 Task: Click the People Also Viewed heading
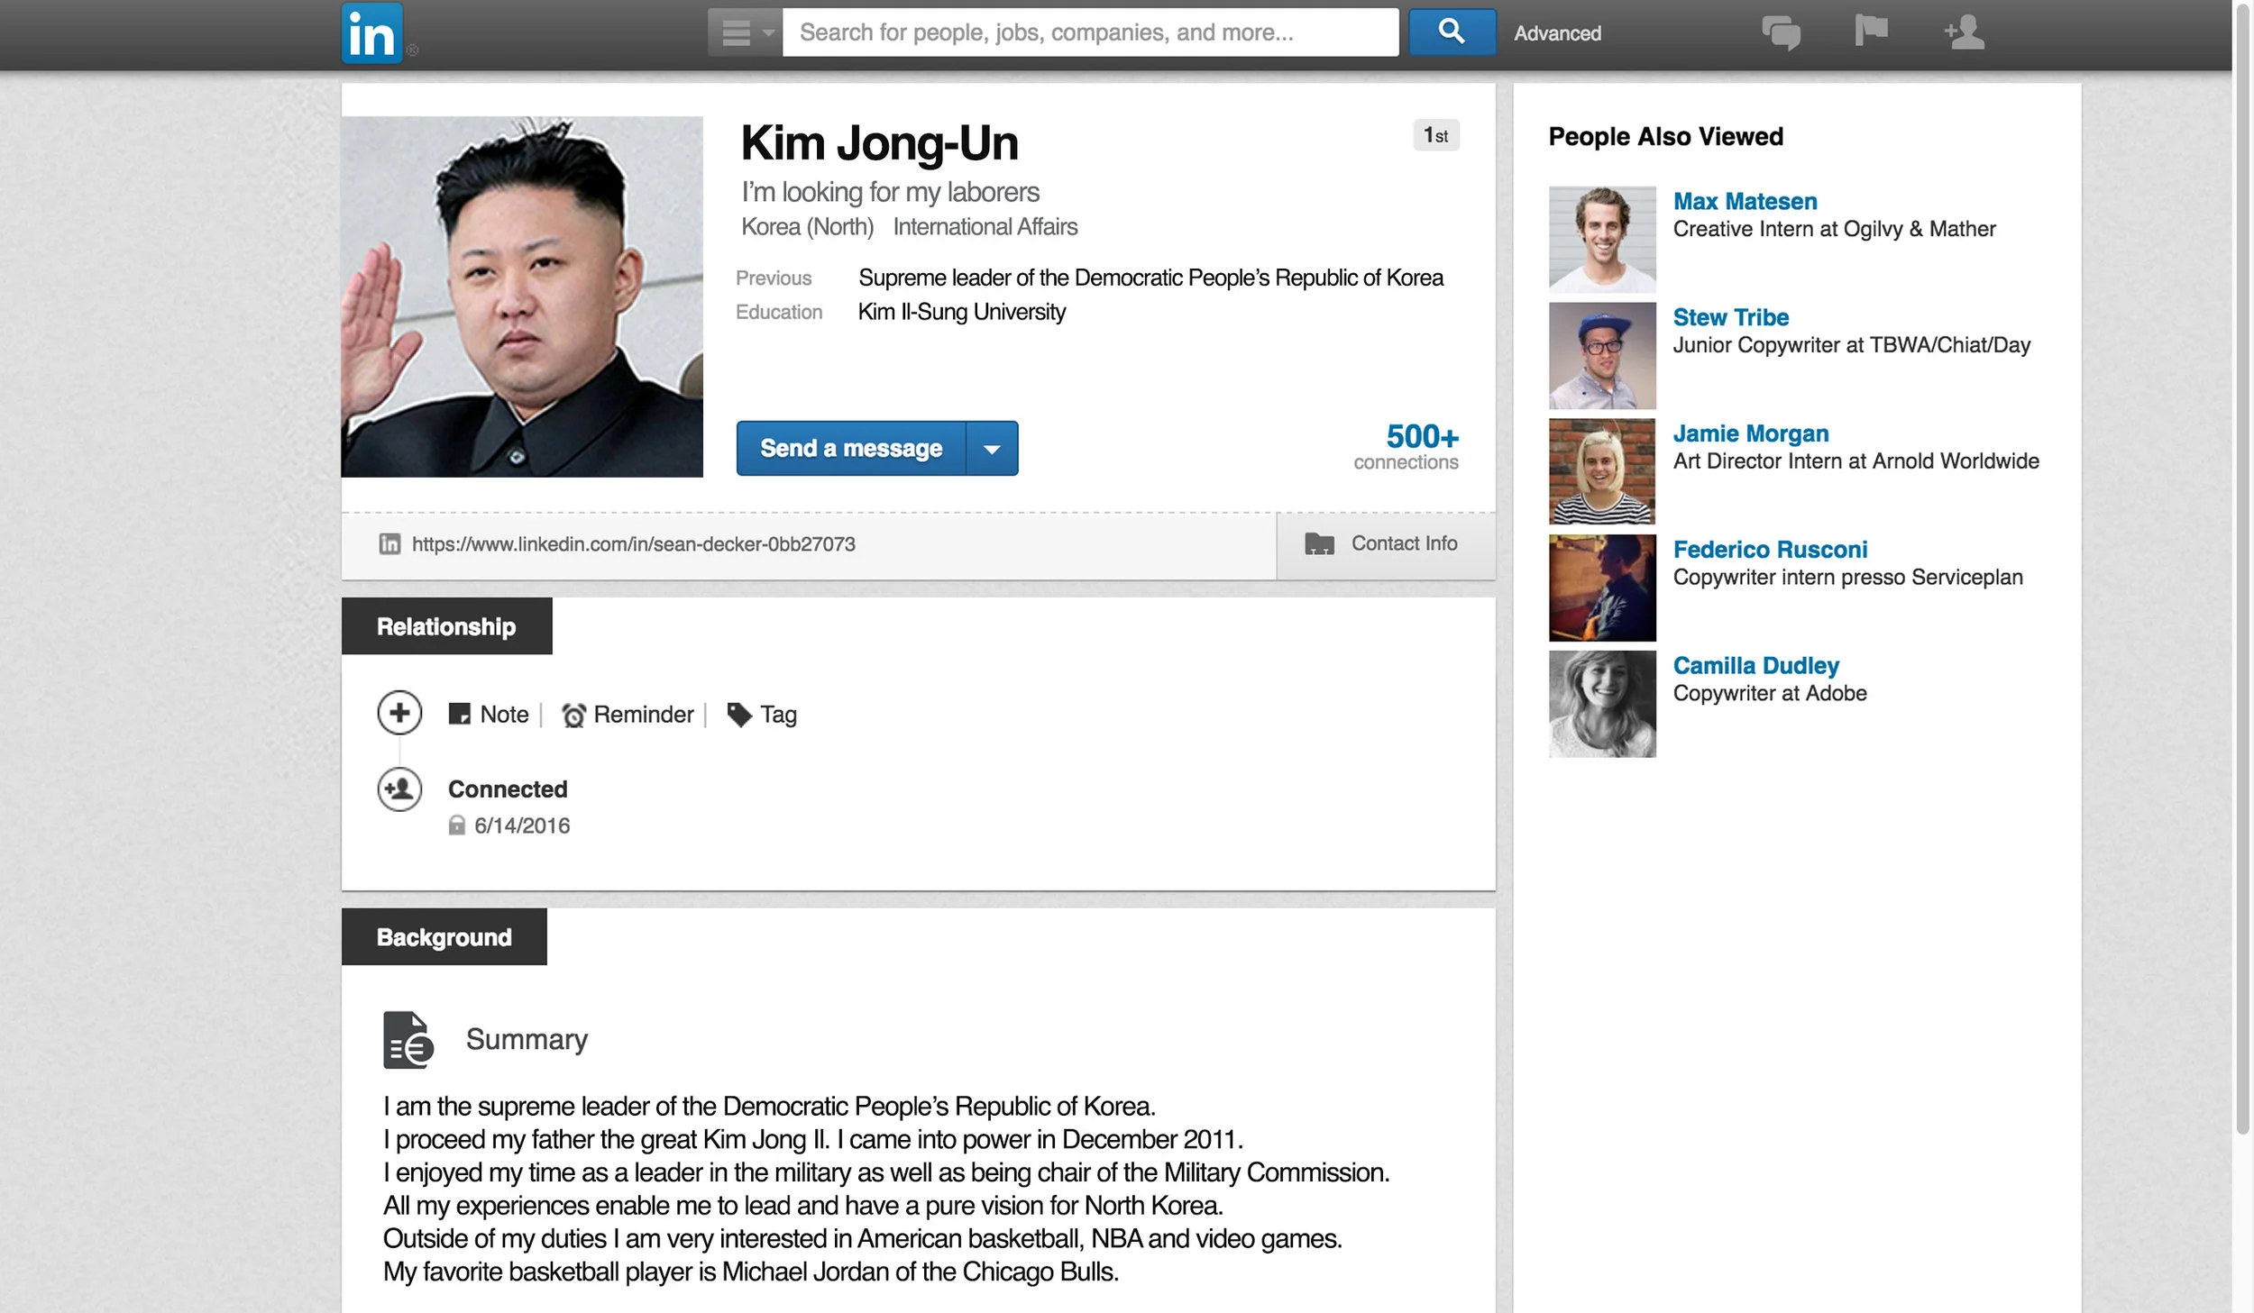[x=1665, y=137]
